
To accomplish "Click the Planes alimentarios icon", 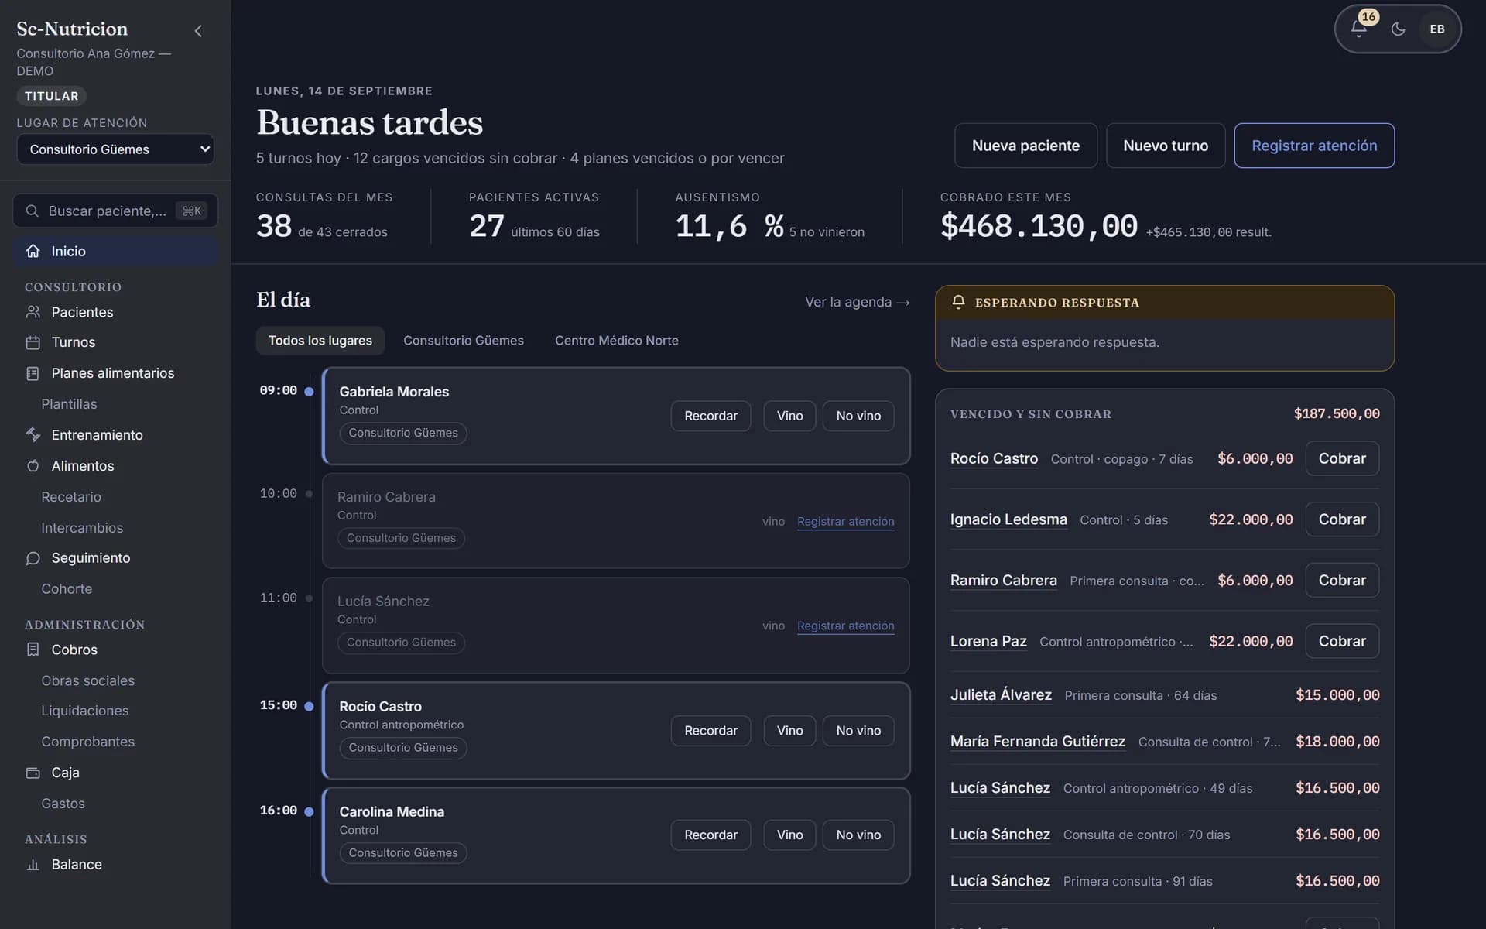I will (33, 373).
